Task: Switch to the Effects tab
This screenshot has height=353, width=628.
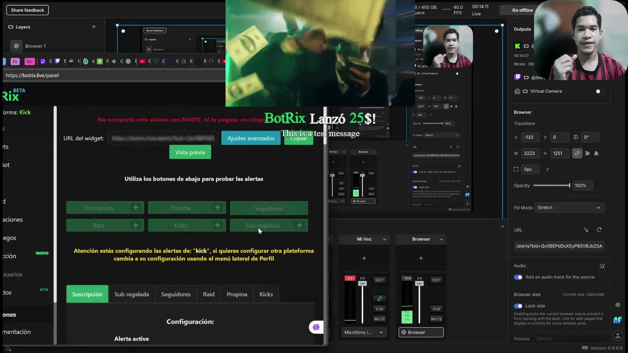Action: click(x=544, y=339)
